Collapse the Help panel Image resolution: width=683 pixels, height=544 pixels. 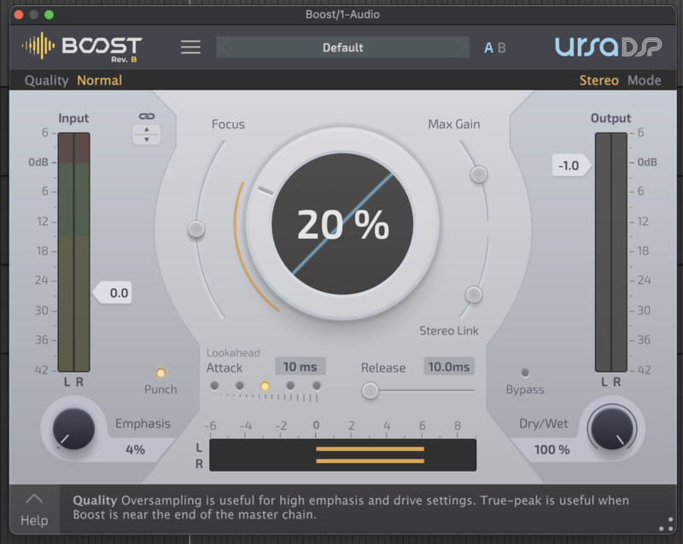[34, 510]
